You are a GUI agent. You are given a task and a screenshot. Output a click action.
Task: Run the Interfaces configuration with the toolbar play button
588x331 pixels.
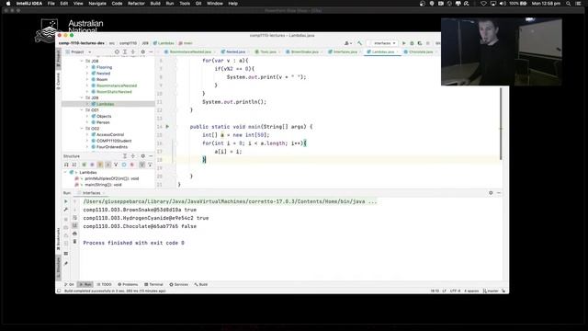point(404,43)
